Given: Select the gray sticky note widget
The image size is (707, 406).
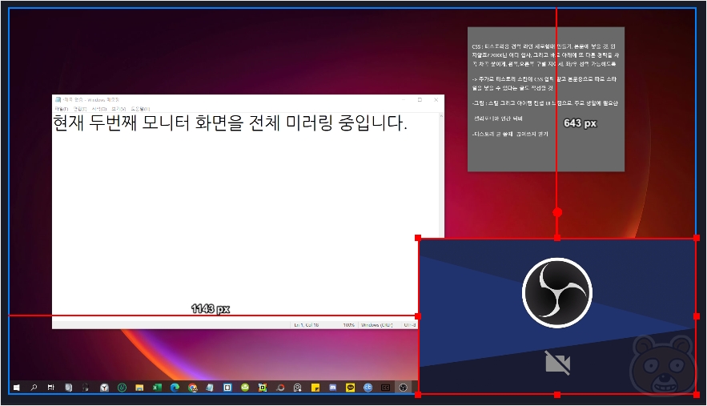Looking at the screenshot, I should coord(546,99).
